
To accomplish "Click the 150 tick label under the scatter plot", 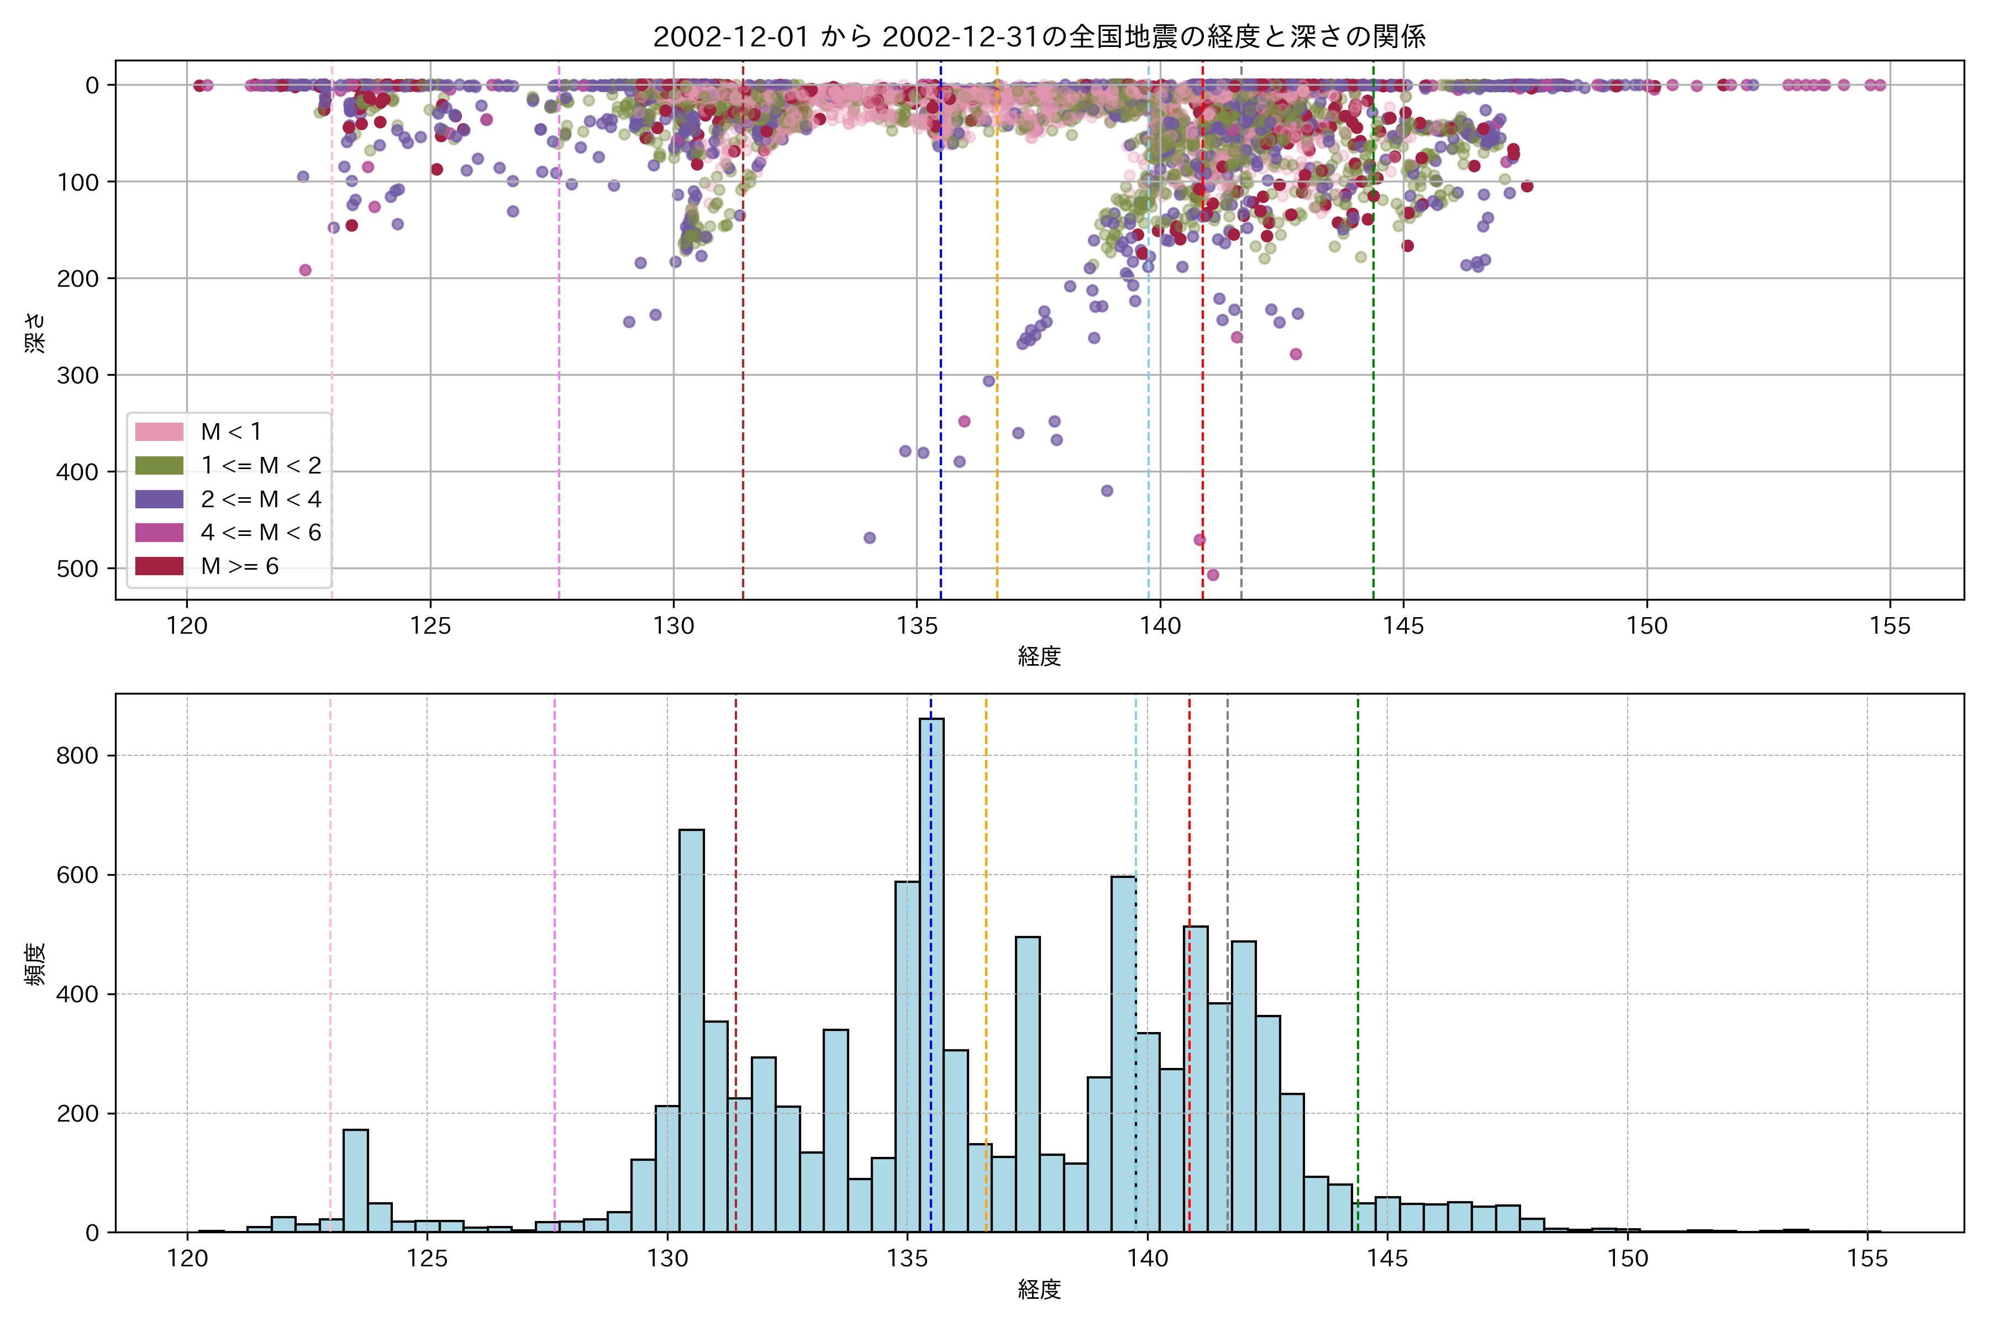I will (1646, 626).
